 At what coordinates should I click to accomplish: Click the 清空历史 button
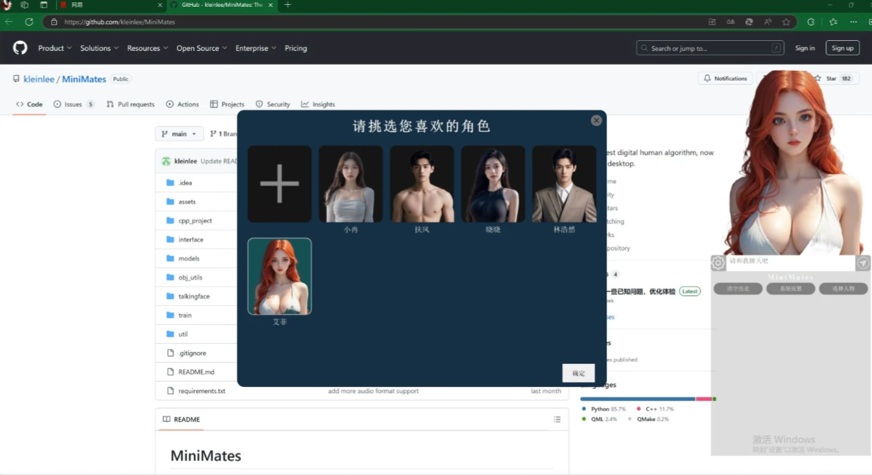[x=738, y=289]
